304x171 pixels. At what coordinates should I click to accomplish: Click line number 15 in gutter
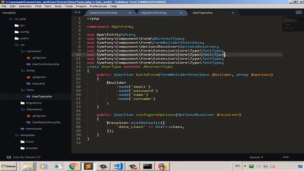(78, 75)
